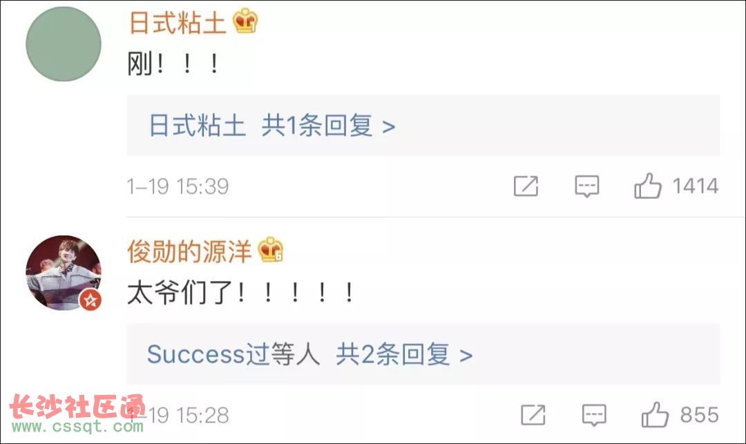
Task: Click the verified star badge on avatar
Action: tap(90, 300)
